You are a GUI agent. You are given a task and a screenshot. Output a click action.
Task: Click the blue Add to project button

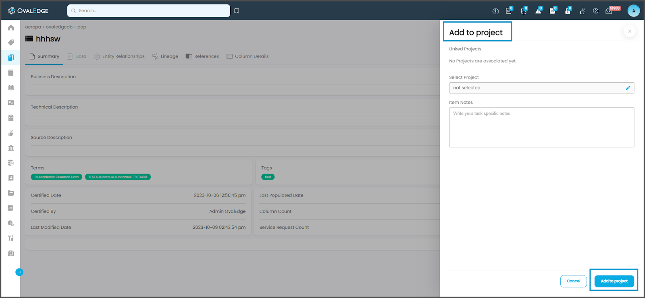pos(614,281)
